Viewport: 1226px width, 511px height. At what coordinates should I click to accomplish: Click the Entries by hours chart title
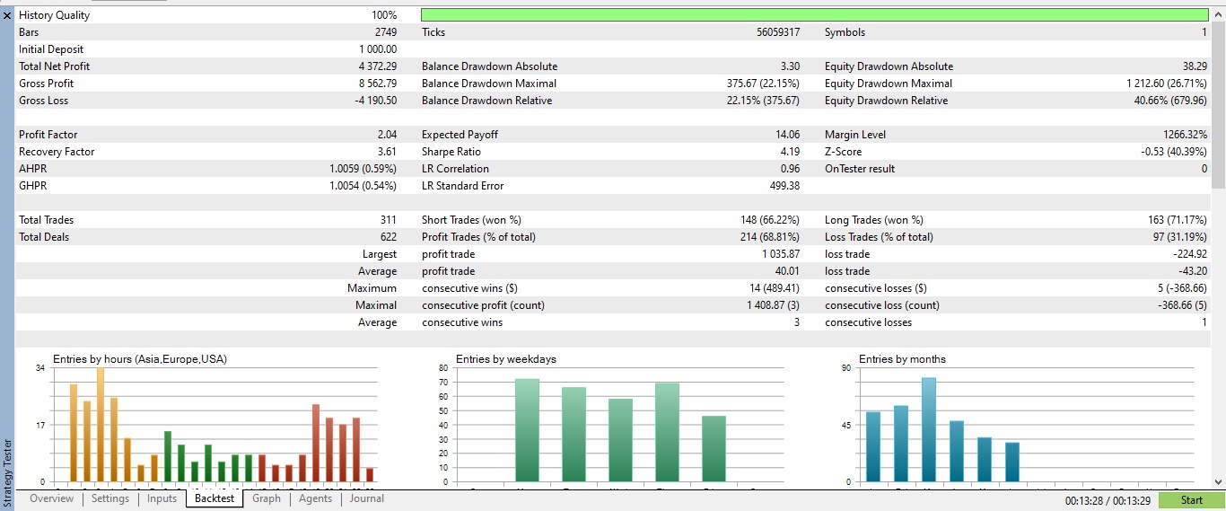click(140, 359)
